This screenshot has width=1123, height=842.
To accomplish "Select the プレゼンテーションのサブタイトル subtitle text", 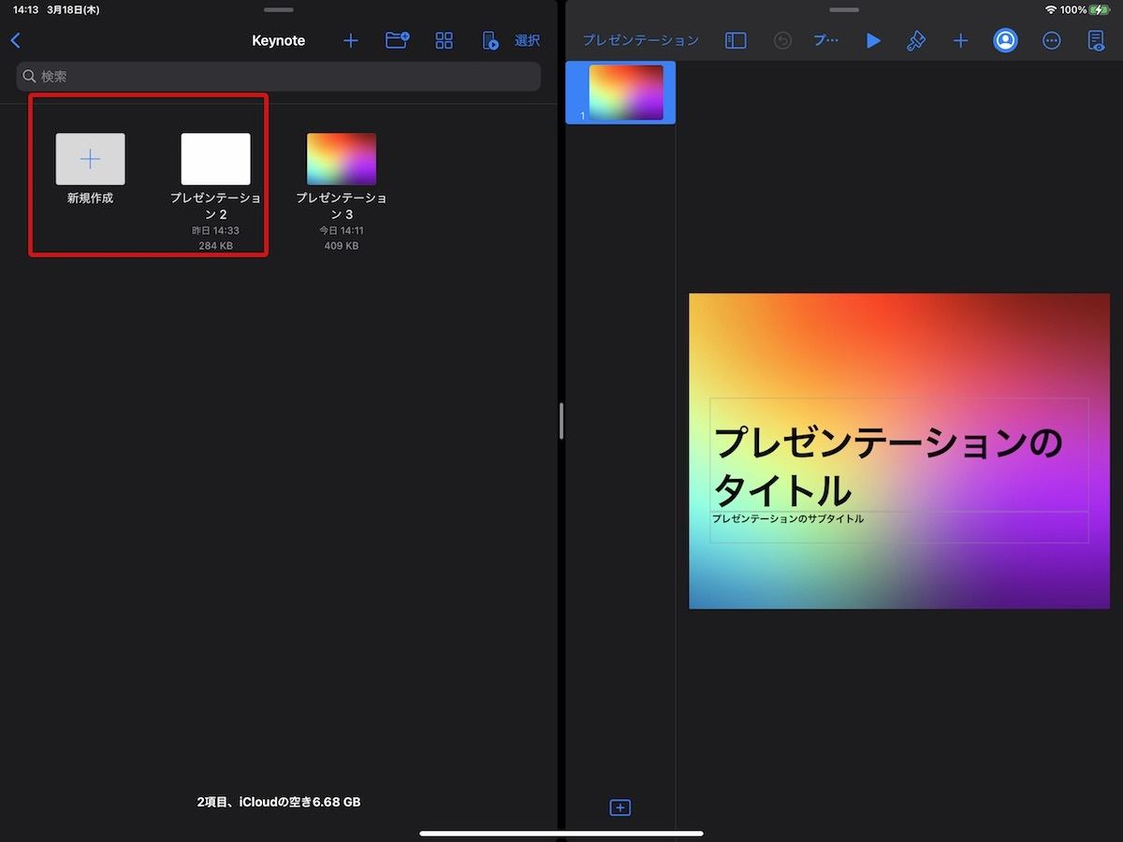I will [x=787, y=518].
